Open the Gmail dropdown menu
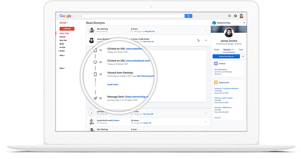 point(63,23)
